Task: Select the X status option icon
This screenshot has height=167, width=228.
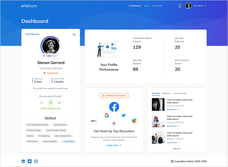Action: tap(41, 103)
